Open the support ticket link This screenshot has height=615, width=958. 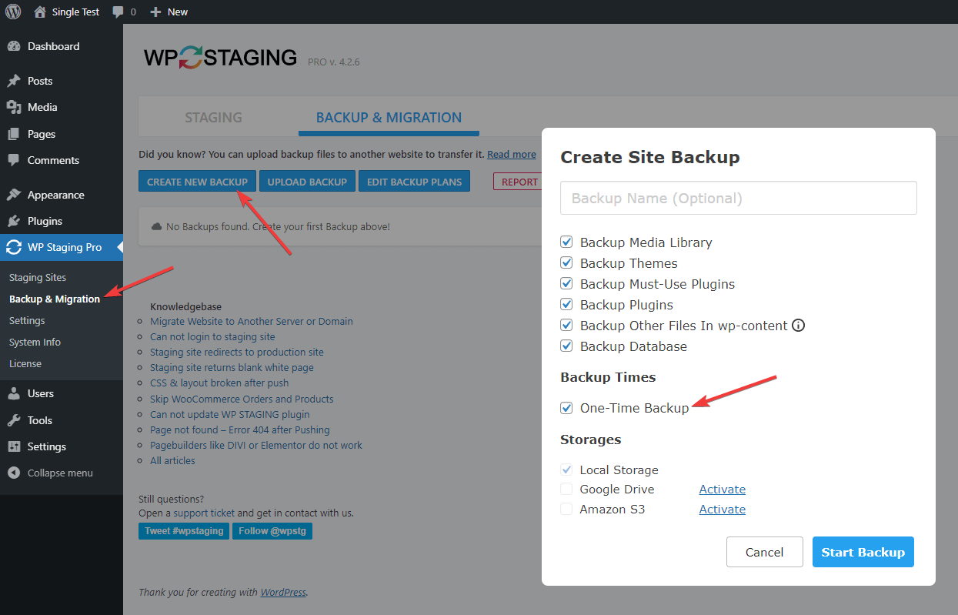(204, 513)
